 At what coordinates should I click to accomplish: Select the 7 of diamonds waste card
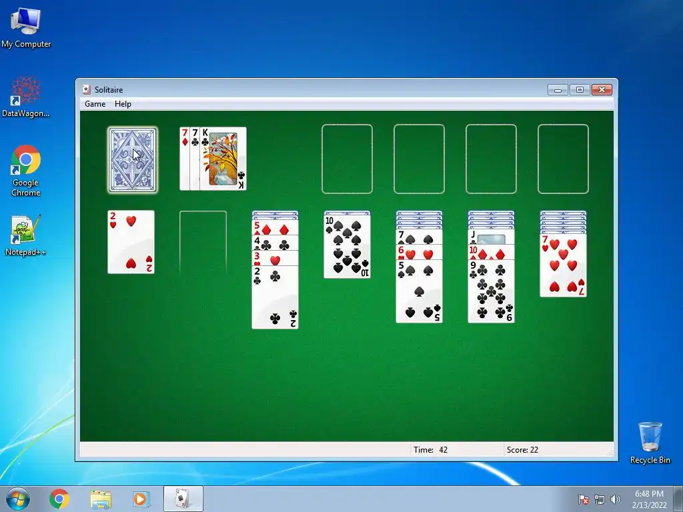(184, 159)
